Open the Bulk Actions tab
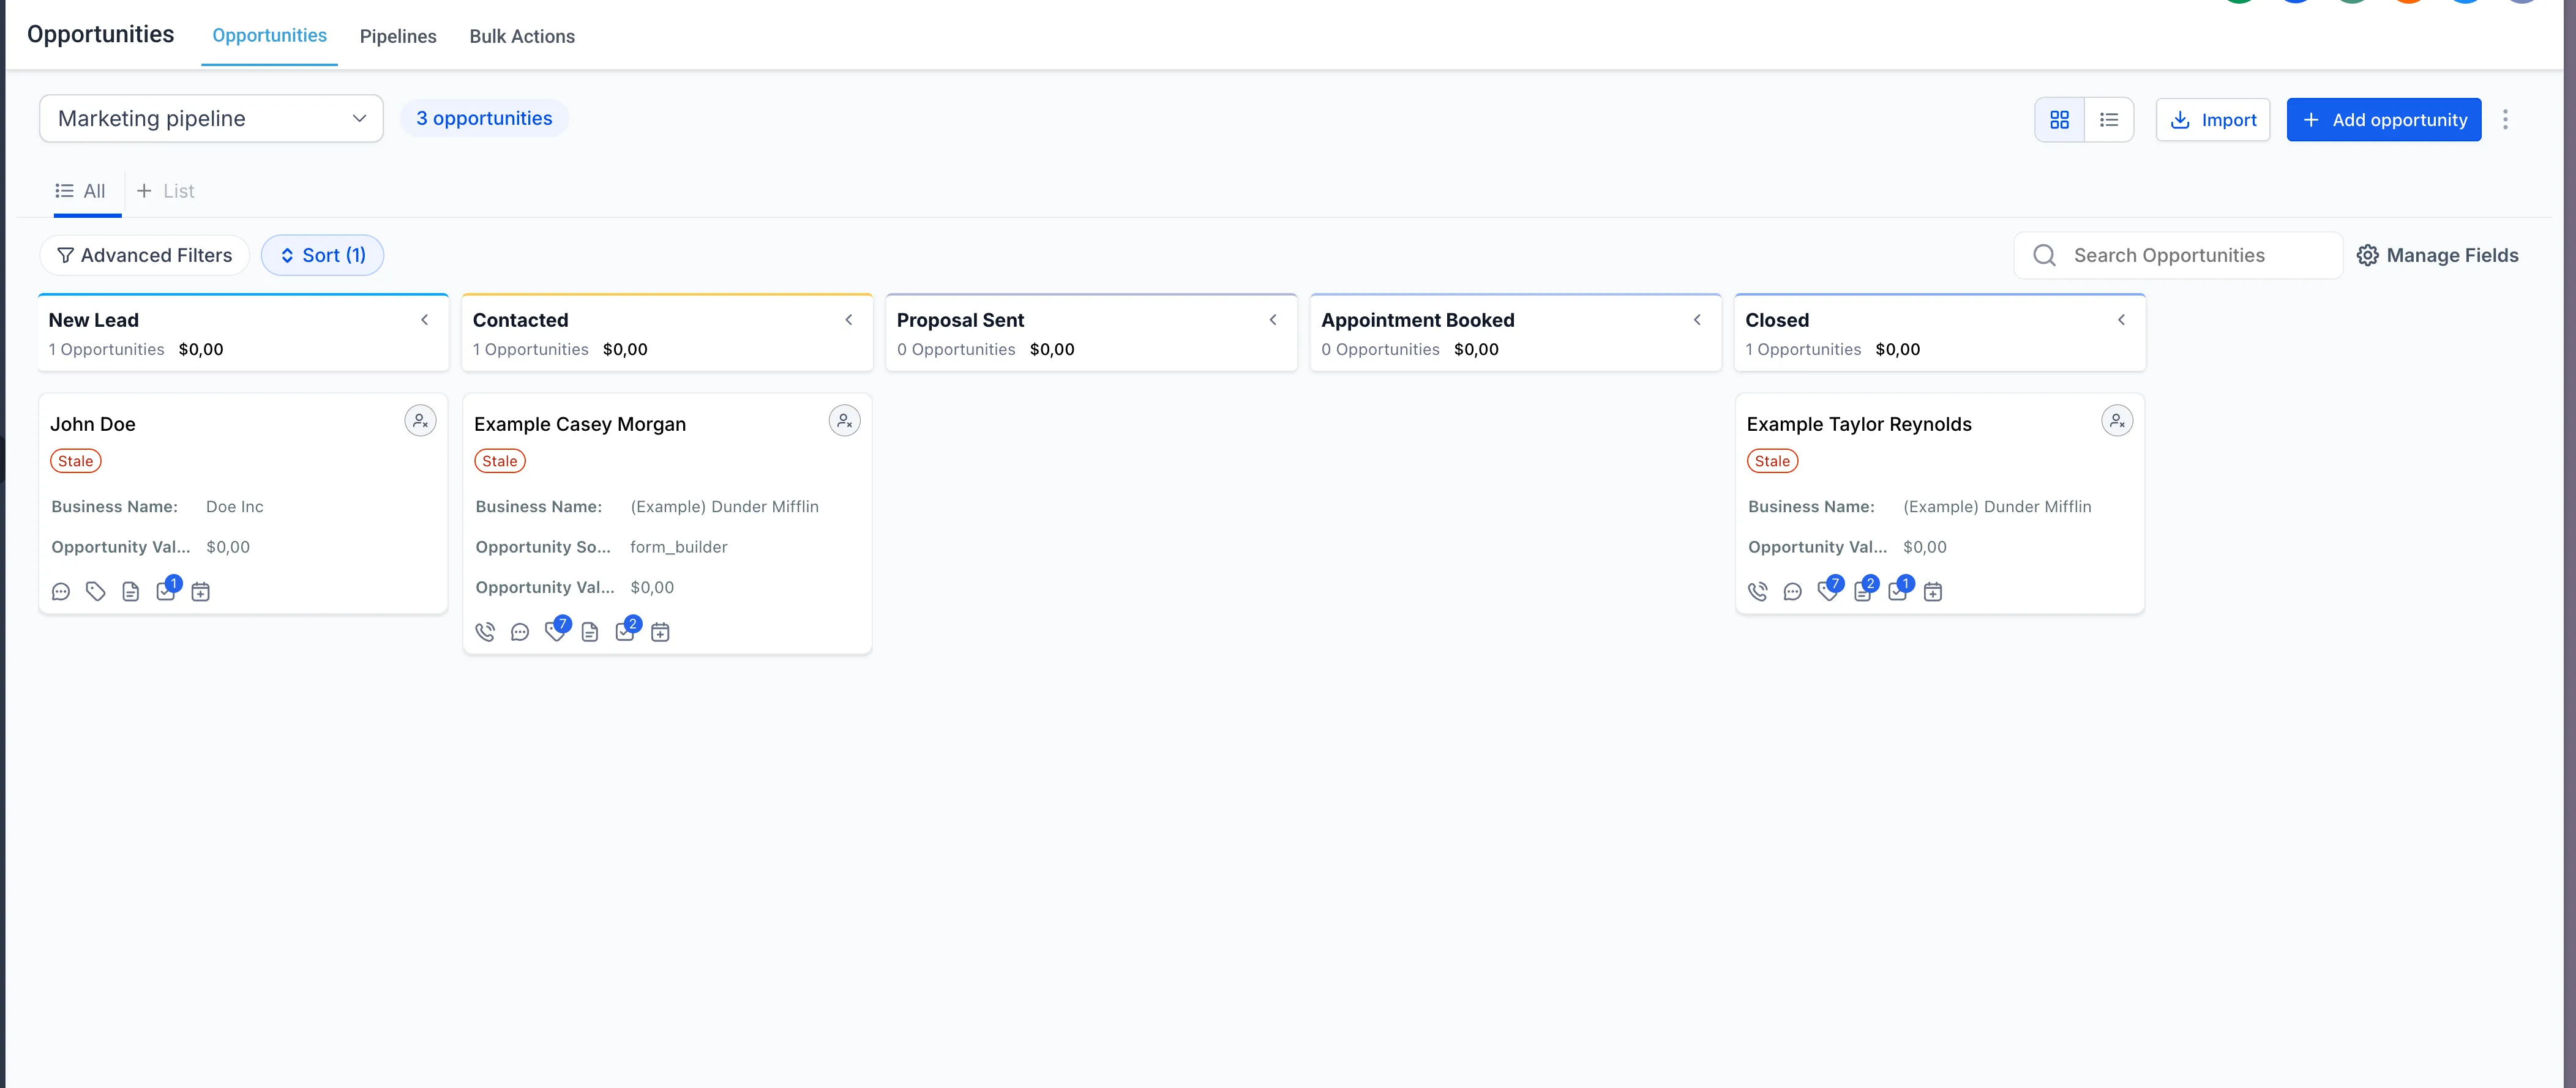Image resolution: width=2576 pixels, height=1088 pixels. click(x=522, y=36)
